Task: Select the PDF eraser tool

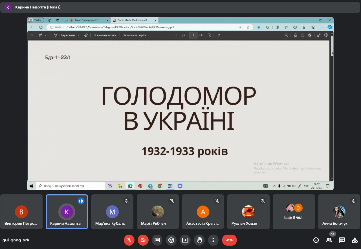Action: (x=86, y=35)
